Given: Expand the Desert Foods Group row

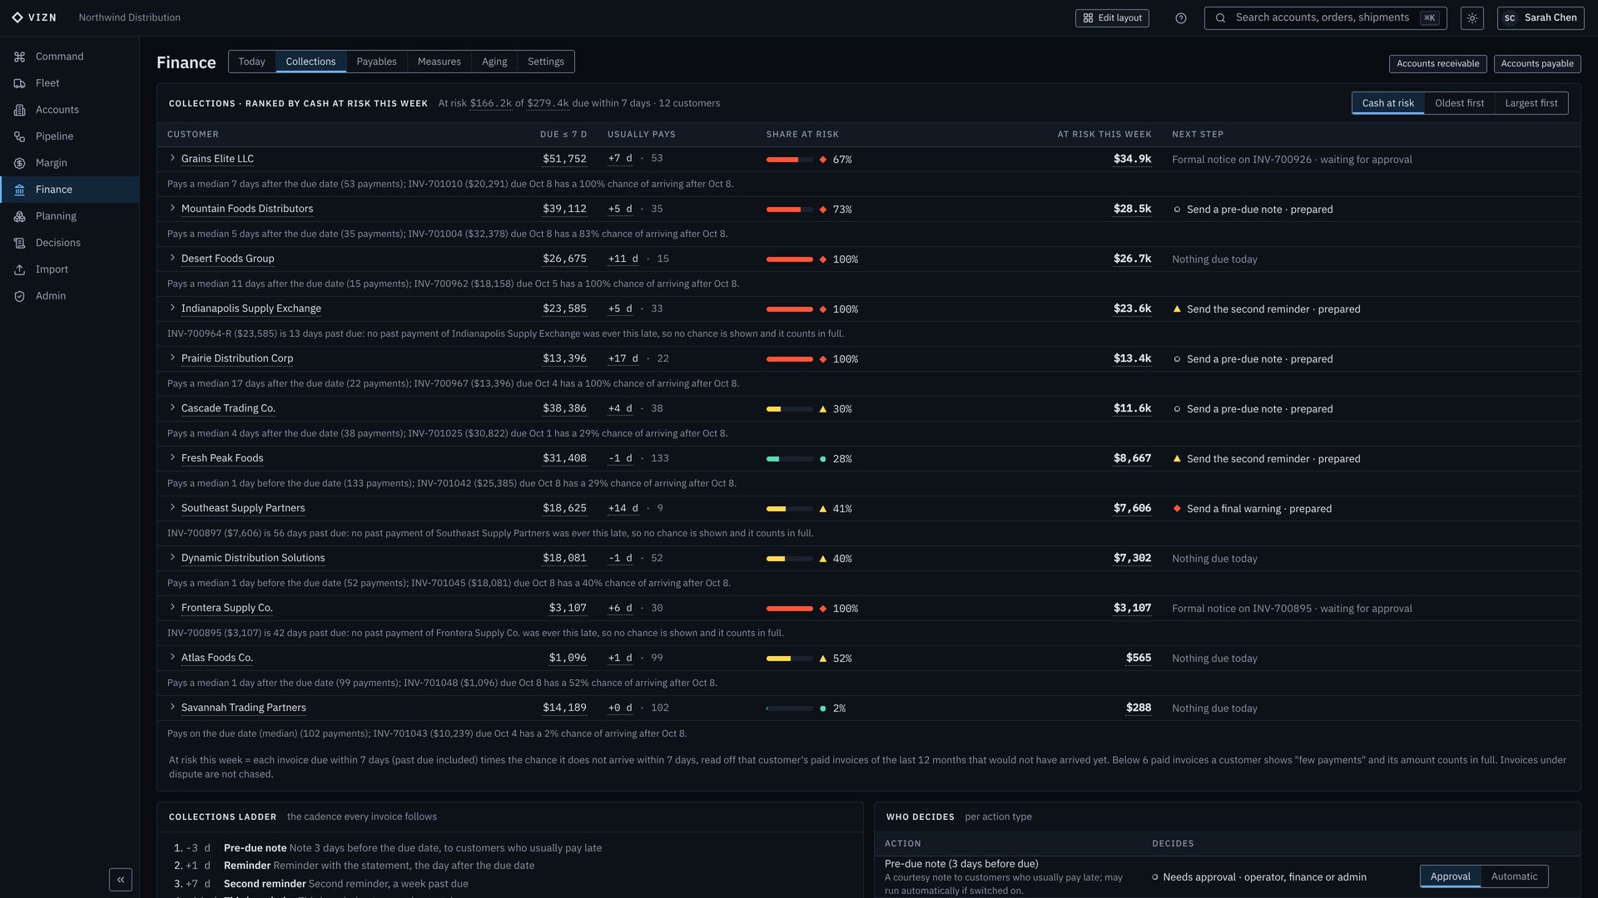Looking at the screenshot, I should [x=172, y=258].
